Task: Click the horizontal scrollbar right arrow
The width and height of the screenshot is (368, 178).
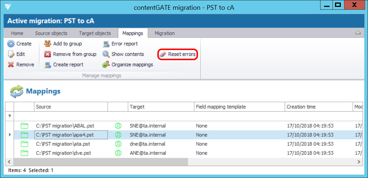Action: pos(358,162)
